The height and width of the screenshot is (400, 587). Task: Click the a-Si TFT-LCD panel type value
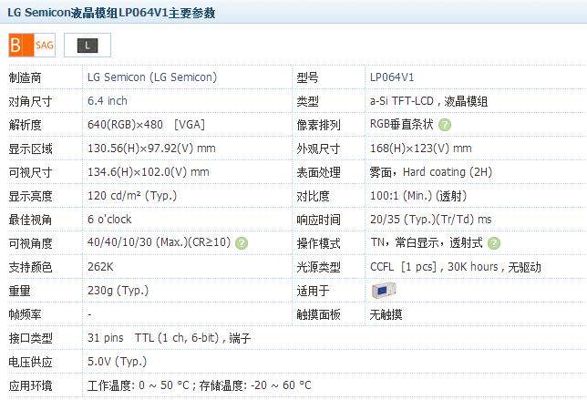[x=428, y=101]
